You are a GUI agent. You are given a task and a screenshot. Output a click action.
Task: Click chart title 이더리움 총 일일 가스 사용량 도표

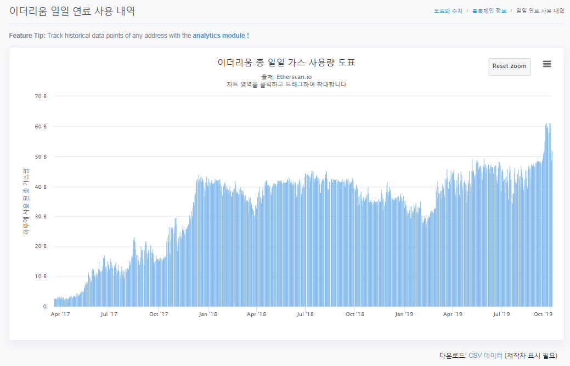[x=286, y=63]
